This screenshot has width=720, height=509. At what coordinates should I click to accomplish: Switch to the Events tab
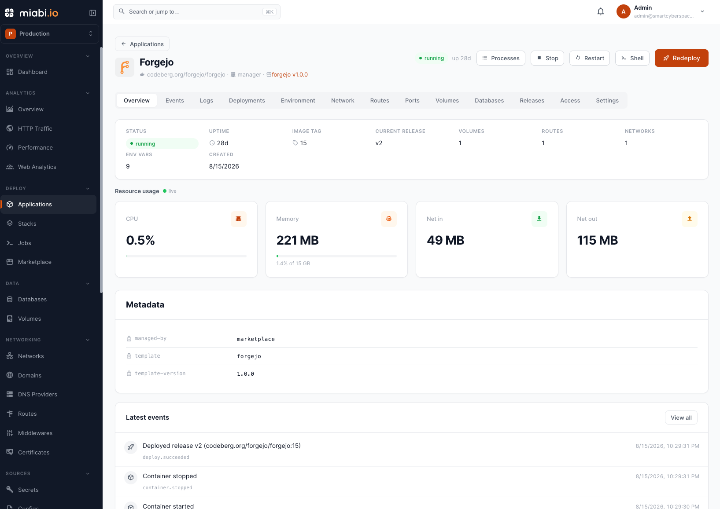175,100
